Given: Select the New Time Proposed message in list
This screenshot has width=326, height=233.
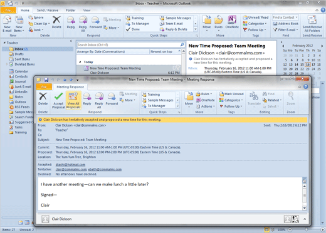Looking at the screenshot, I should coord(129,70).
